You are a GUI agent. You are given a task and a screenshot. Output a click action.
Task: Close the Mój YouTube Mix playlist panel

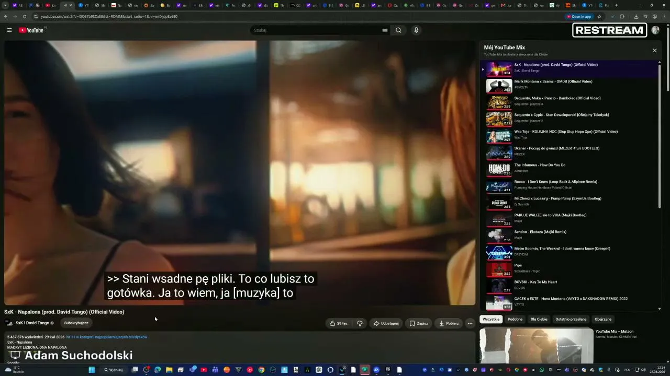pos(654,51)
